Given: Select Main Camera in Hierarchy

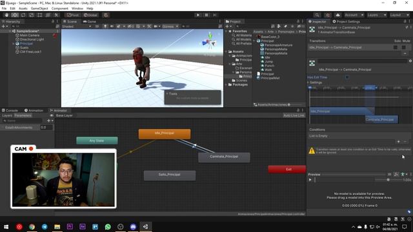Looking at the screenshot, I should click(x=30, y=35).
